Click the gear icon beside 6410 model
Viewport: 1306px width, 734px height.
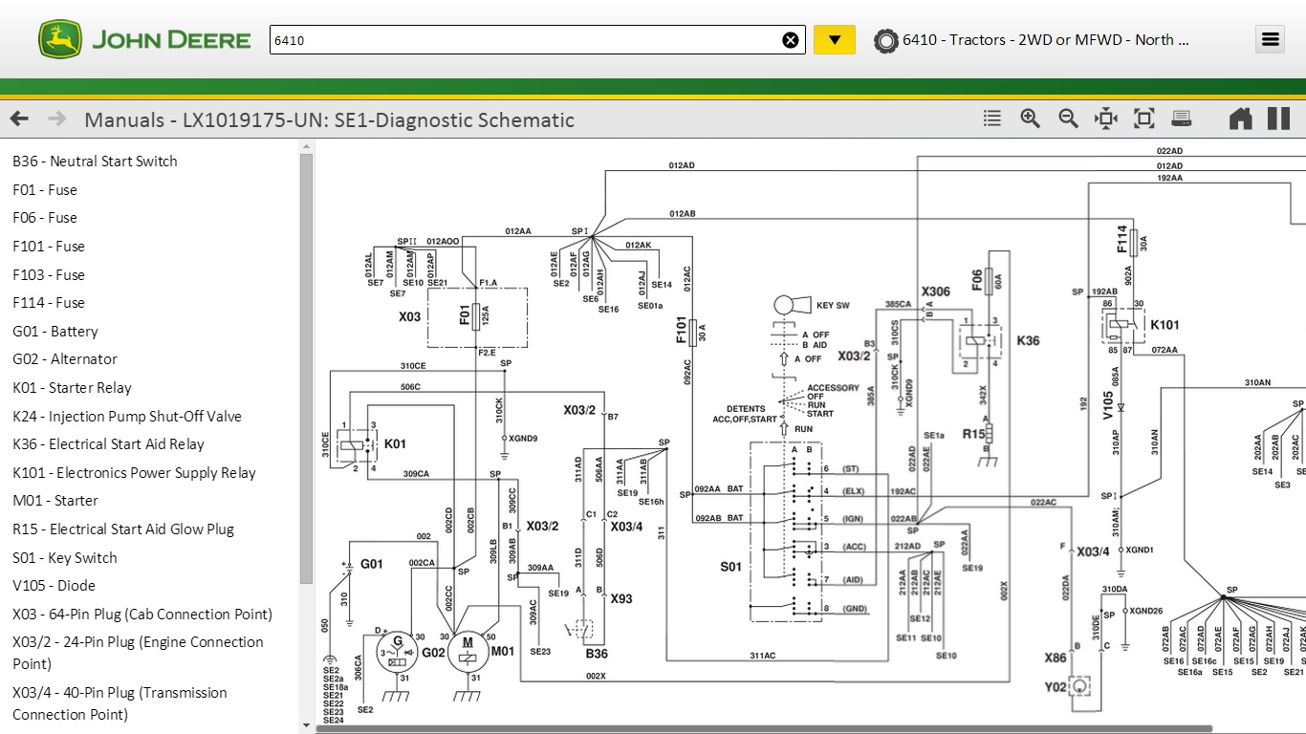886,40
